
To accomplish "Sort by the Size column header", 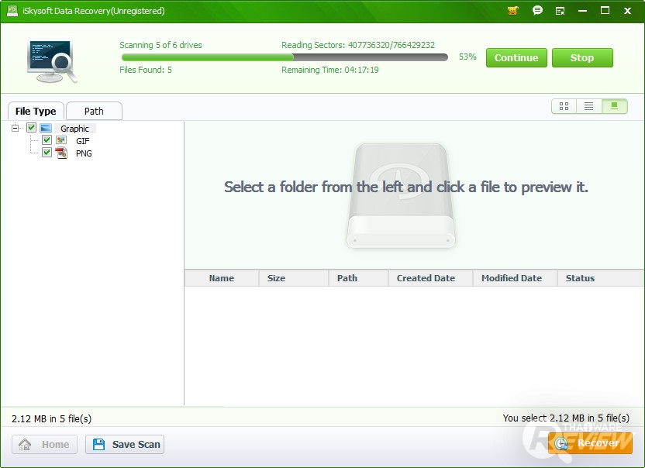I will pyautogui.click(x=293, y=278).
